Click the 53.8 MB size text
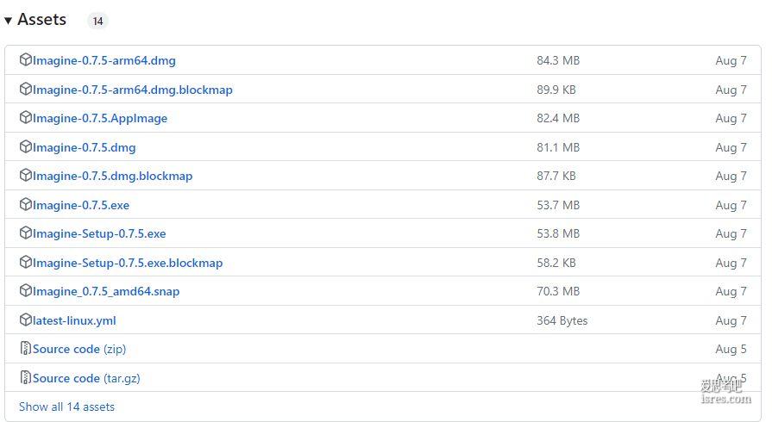This screenshot has height=422, width=772. pos(558,233)
